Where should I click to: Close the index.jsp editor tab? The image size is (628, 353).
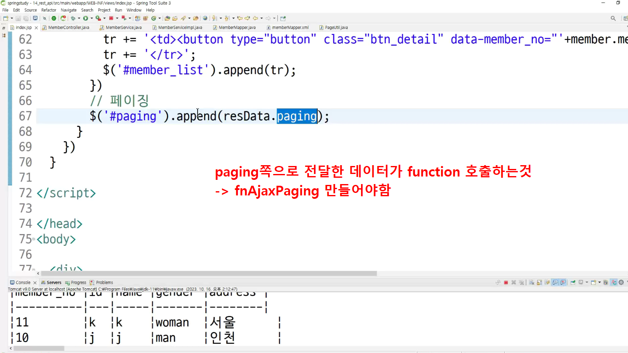click(36, 28)
